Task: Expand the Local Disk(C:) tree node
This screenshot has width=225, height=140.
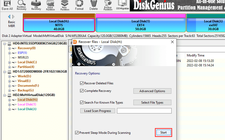Action: point(10,62)
